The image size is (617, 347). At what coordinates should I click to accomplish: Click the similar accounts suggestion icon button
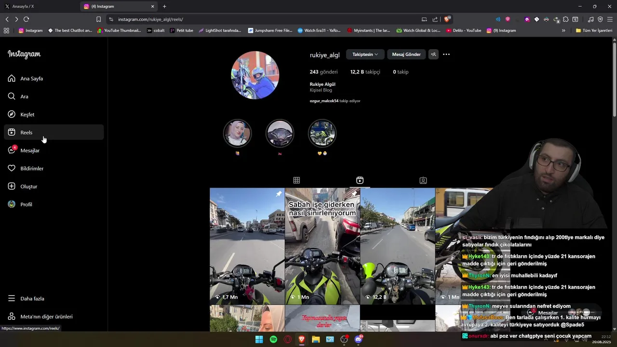coord(433,54)
